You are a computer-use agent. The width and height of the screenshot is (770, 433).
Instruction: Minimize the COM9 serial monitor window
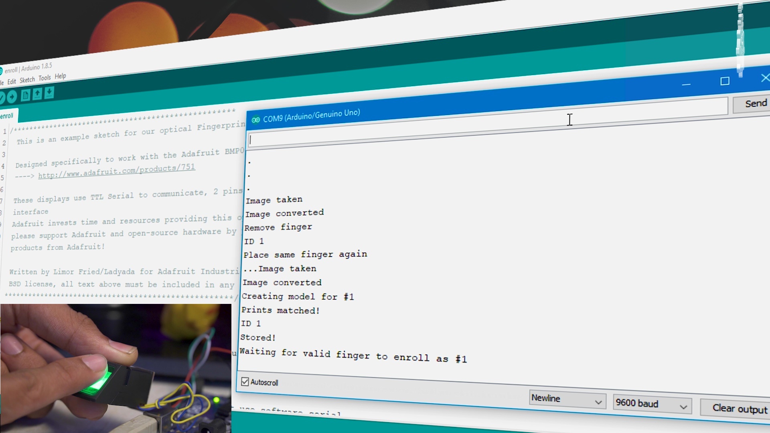(x=686, y=84)
